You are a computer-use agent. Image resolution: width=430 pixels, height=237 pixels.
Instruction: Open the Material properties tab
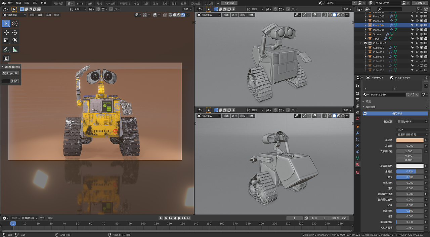[358, 164]
